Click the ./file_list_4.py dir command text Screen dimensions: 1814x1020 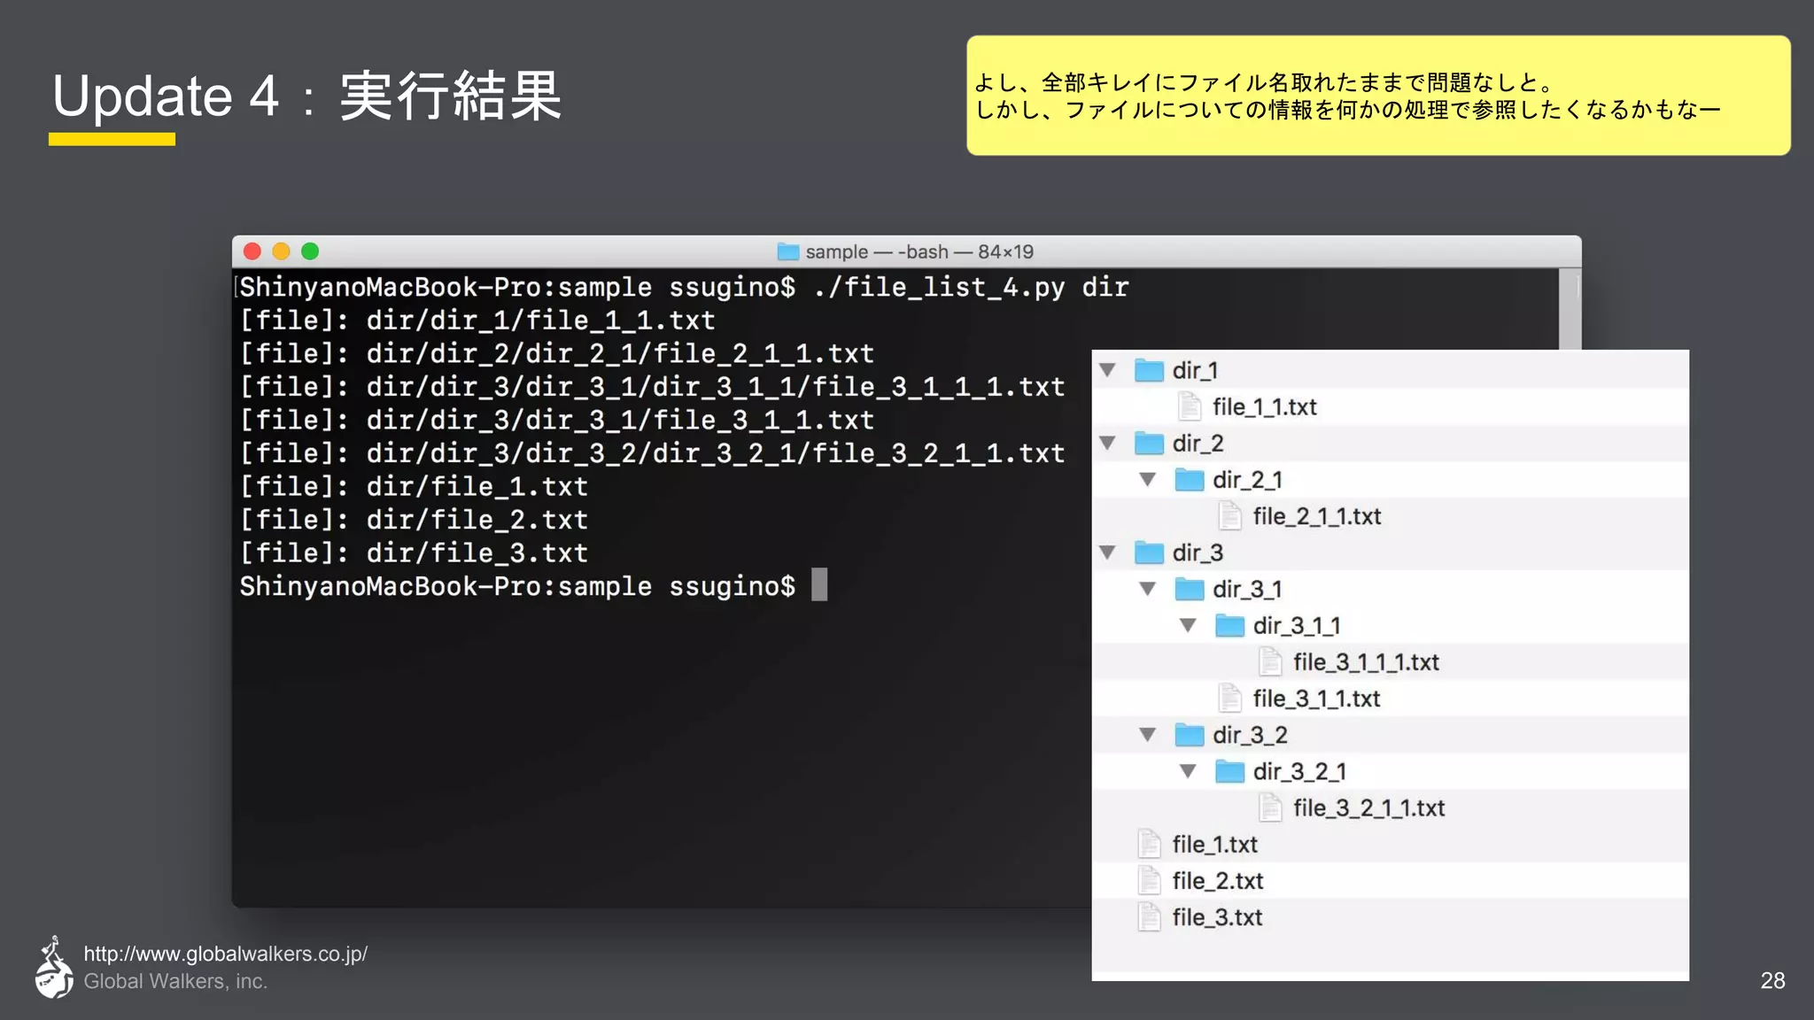pyautogui.click(x=971, y=287)
